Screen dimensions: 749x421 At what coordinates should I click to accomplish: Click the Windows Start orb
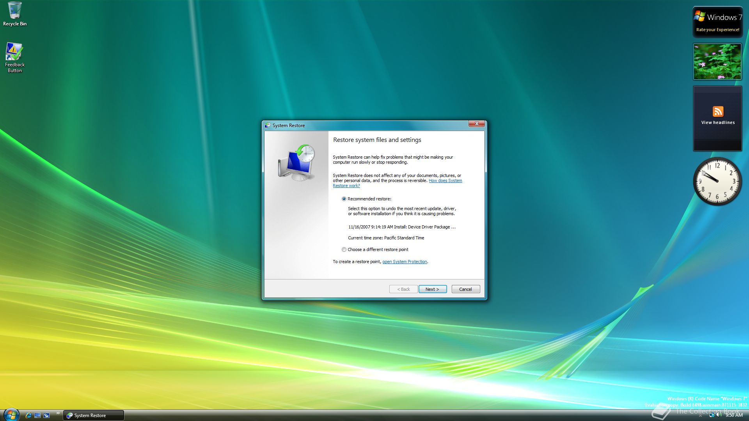point(11,415)
